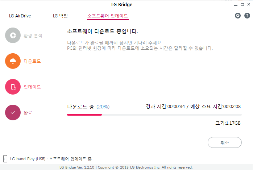
Task: Switch to the LG 백업 tab
Action: coord(60,16)
